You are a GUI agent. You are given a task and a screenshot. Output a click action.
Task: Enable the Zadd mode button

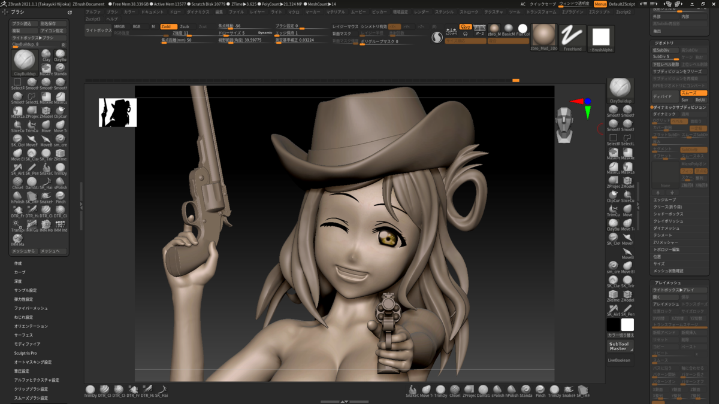pyautogui.click(x=168, y=26)
